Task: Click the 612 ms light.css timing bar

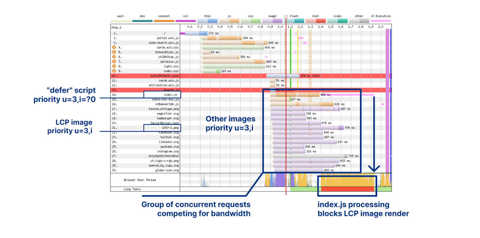Action: tap(233, 66)
